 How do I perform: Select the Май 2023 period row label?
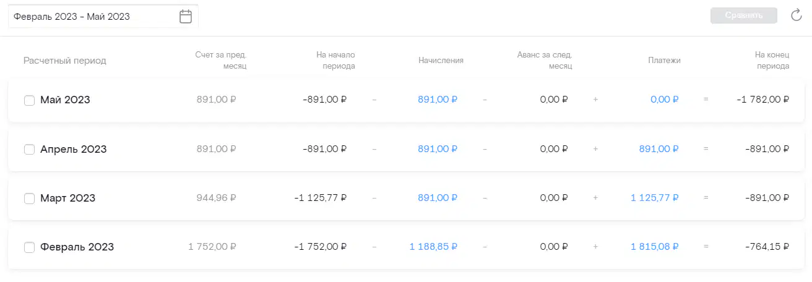click(x=65, y=100)
